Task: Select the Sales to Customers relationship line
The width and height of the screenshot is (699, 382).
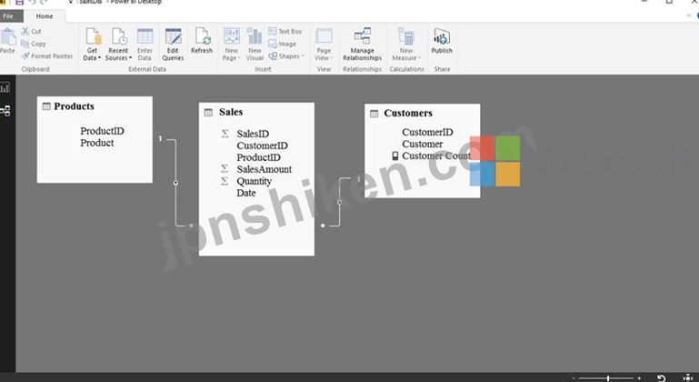Action: point(340,202)
